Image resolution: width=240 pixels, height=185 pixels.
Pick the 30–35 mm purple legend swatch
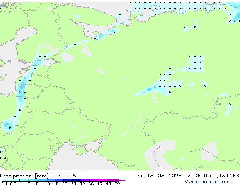tap(85, 180)
